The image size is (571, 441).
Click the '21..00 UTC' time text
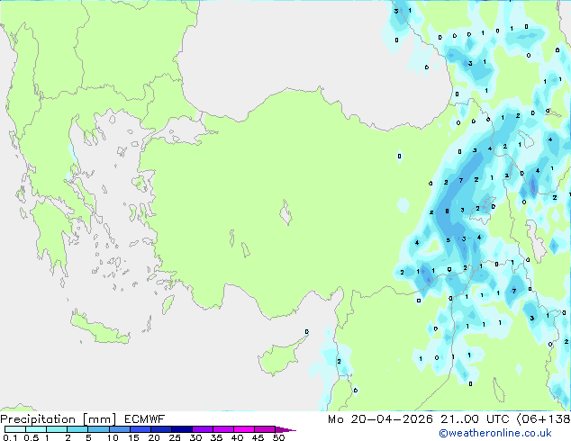[475, 419]
